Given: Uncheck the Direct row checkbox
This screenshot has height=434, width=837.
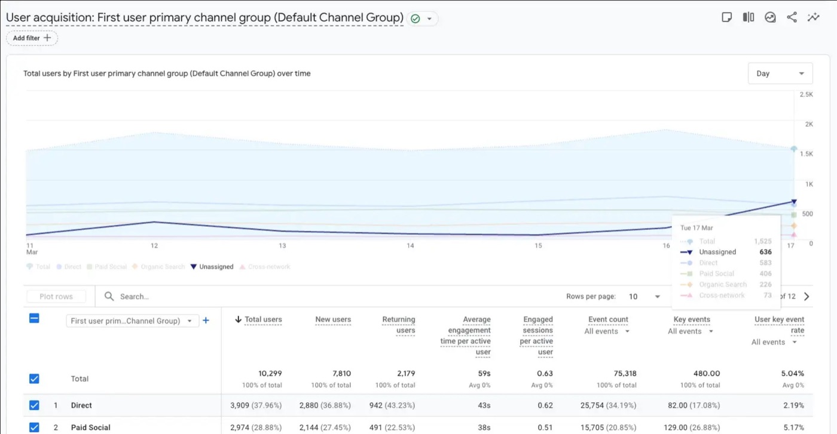Looking at the screenshot, I should [x=34, y=405].
